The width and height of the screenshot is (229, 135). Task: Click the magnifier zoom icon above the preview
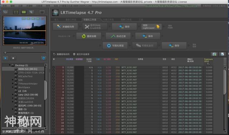tap(31, 12)
